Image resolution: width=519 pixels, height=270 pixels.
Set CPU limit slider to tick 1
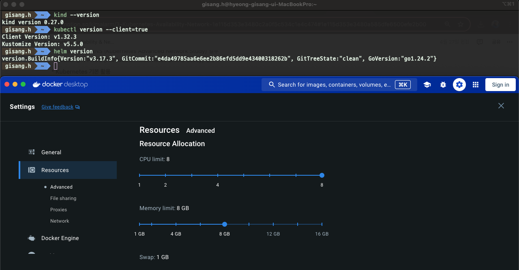pyautogui.click(x=139, y=175)
